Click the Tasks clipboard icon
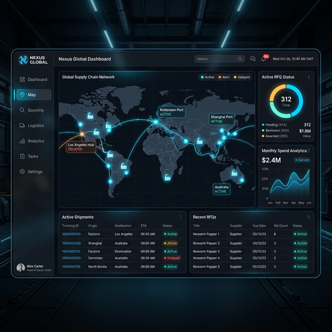Image resolution: width=332 pixels, height=332 pixels. (x=22, y=156)
